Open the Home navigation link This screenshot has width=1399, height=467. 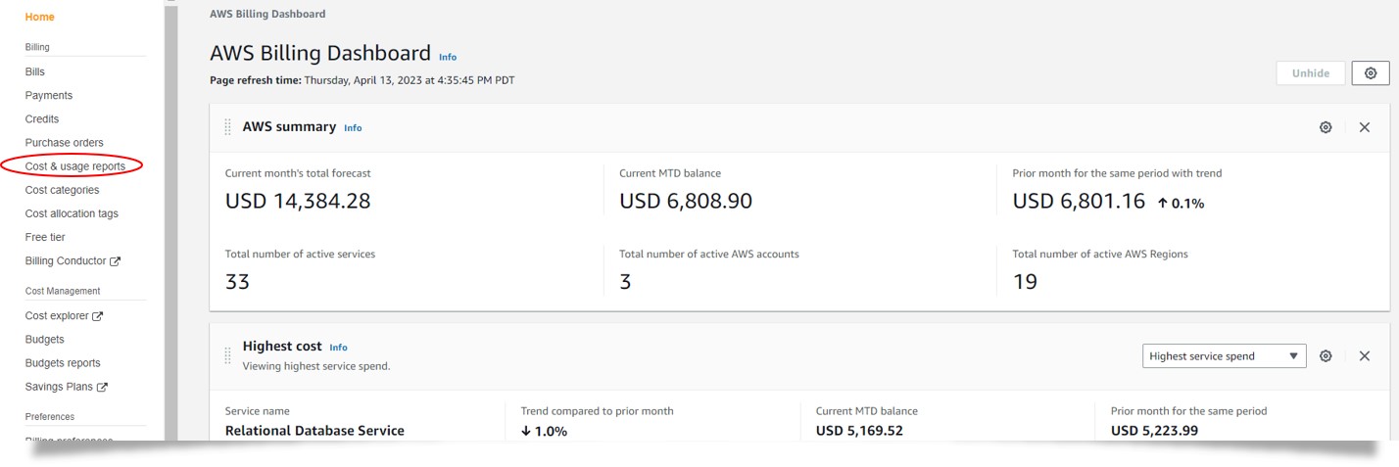[x=40, y=17]
